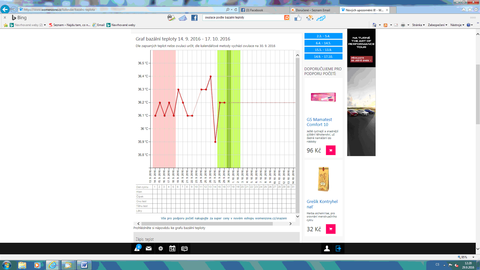Open the calendar icon in bottom bar
The width and height of the screenshot is (480, 270).
[172, 248]
